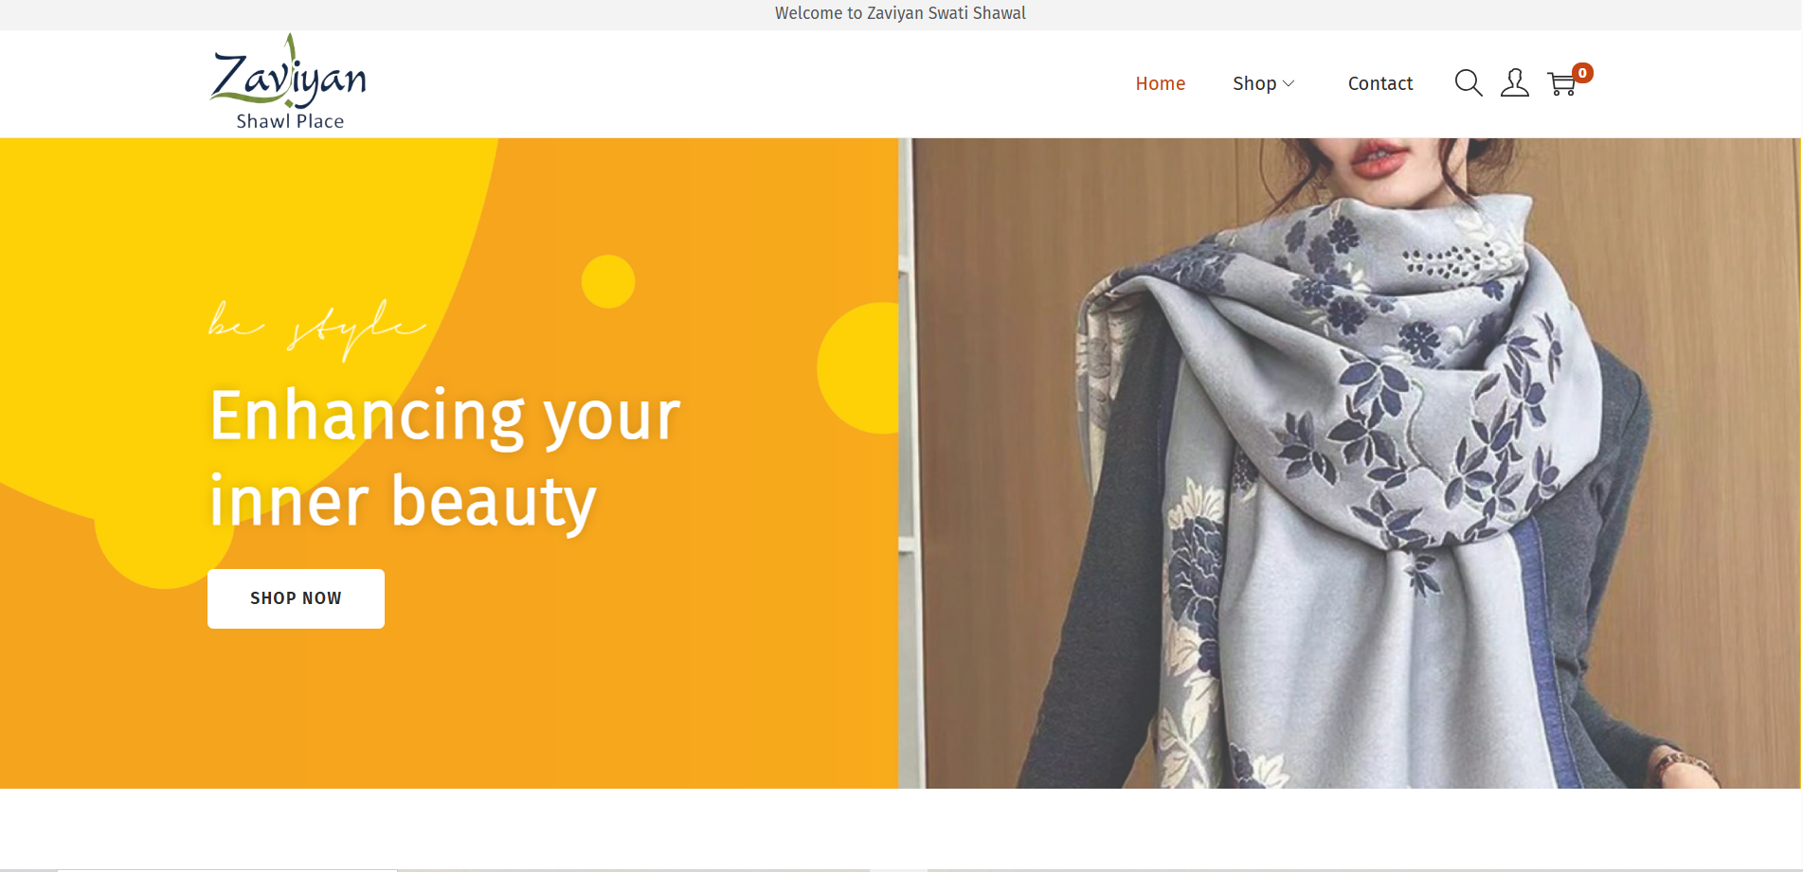Click the 'Shawl Place' tagline under logo
Image resolution: width=1803 pixels, height=872 pixels.
pos(290,121)
